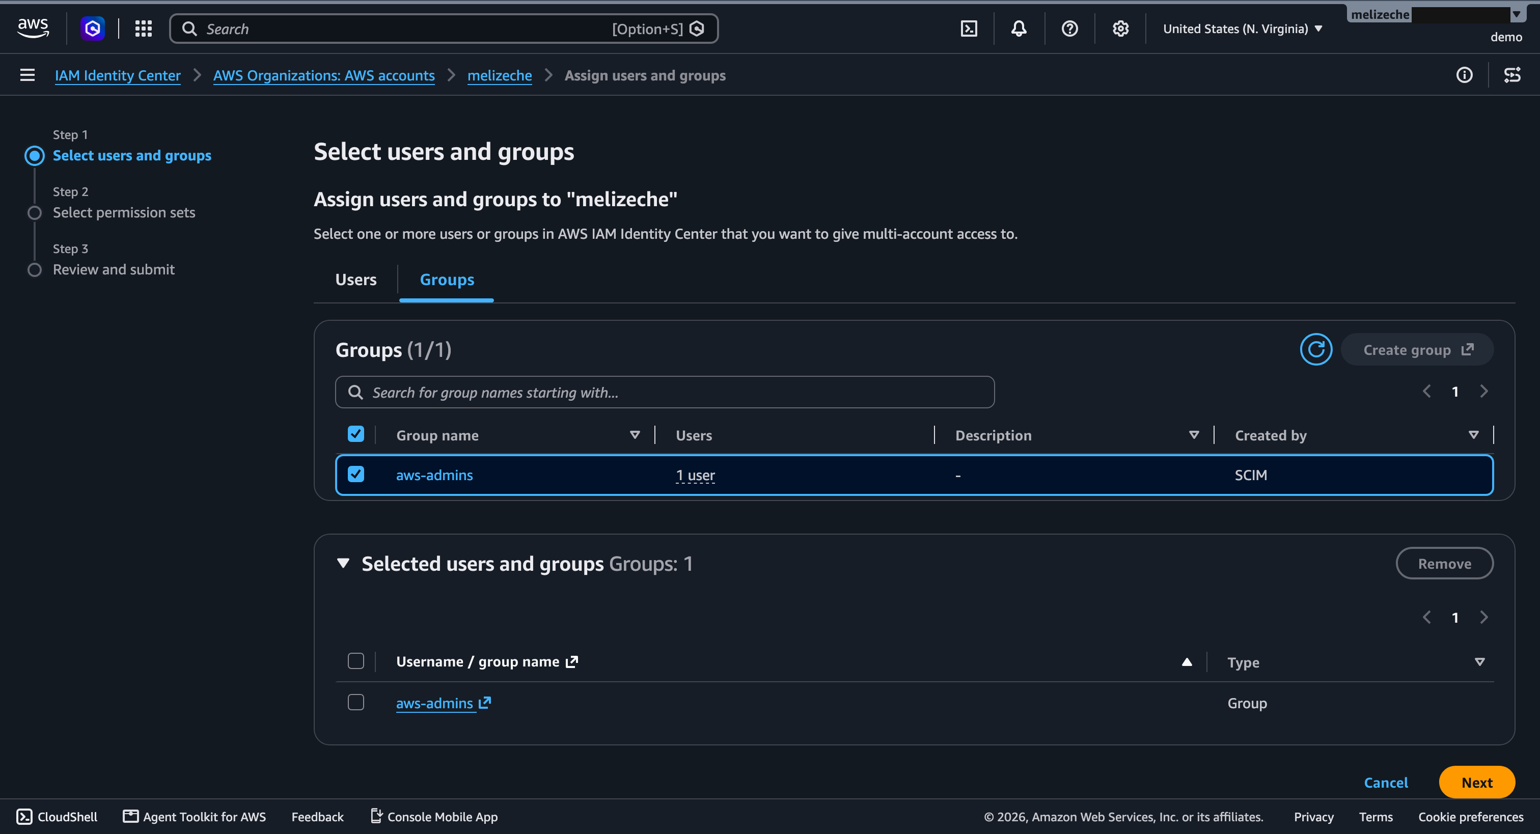Open the page preferences icon beside info icon
The image size is (1540, 834).
tap(1512, 75)
